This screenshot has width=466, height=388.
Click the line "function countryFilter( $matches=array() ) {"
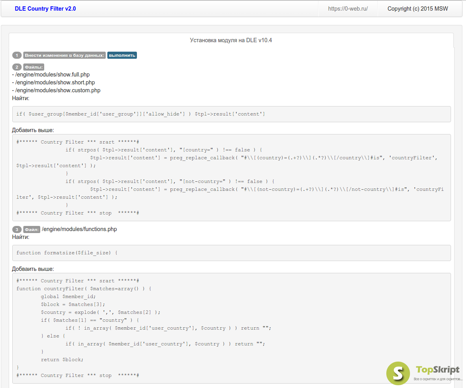point(84,289)
